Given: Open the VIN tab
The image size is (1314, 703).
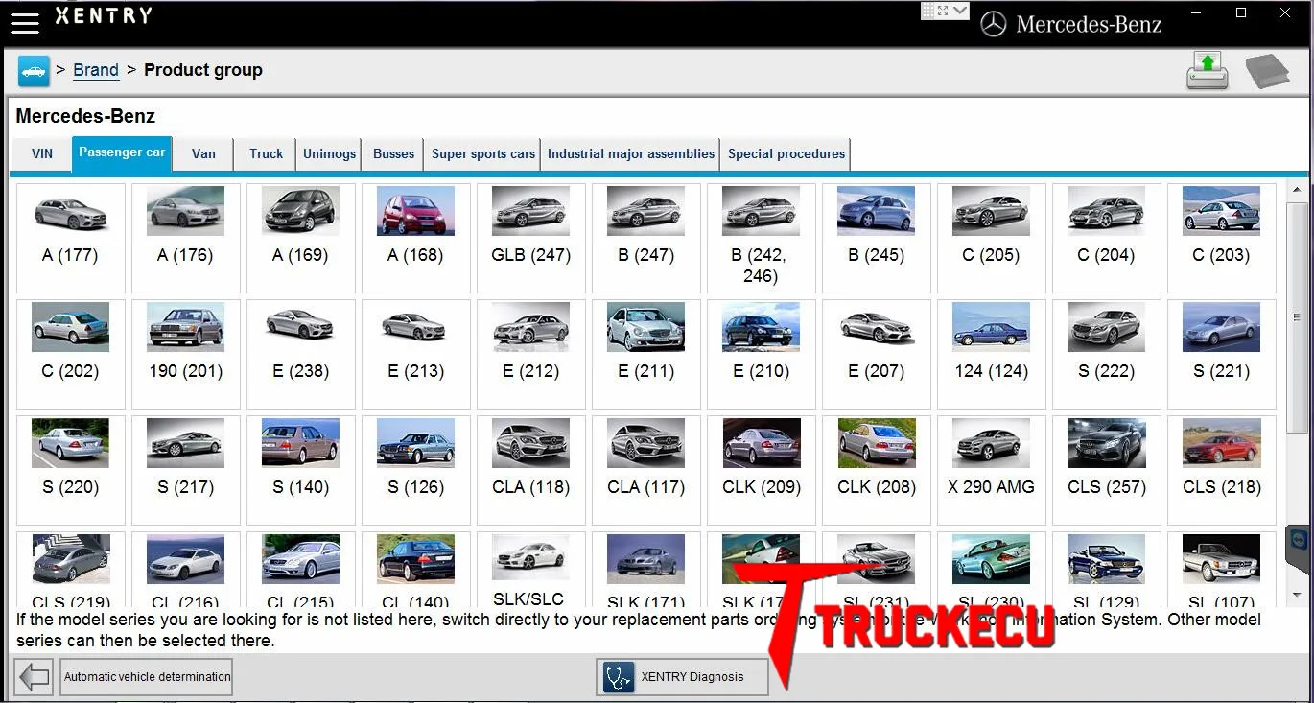Looking at the screenshot, I should 41,153.
